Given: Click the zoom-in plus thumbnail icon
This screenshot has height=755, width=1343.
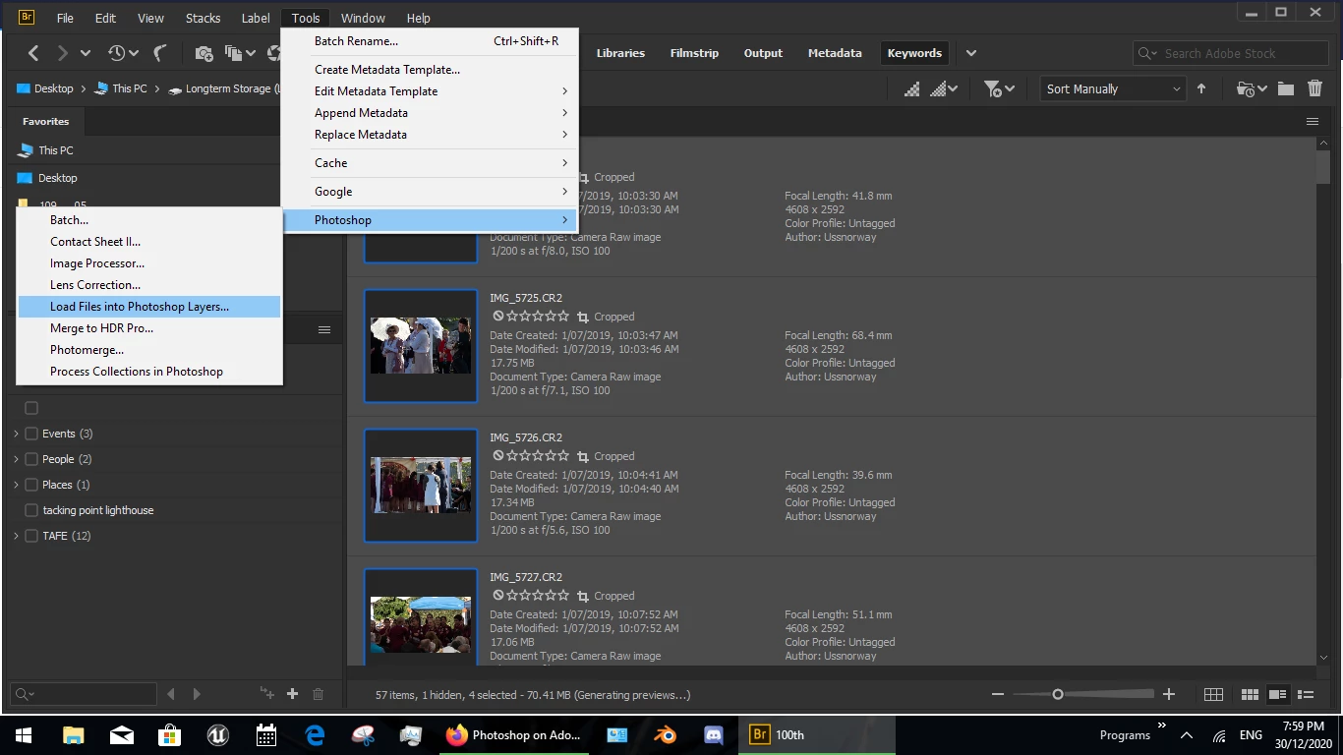Looking at the screenshot, I should pos(1169,694).
